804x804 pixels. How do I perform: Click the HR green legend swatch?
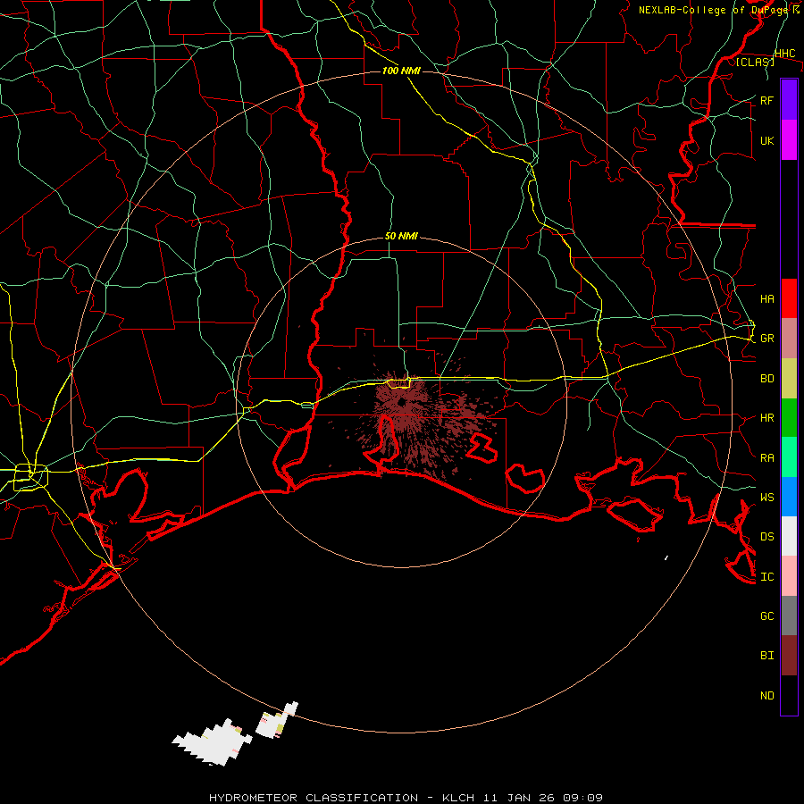(789, 417)
